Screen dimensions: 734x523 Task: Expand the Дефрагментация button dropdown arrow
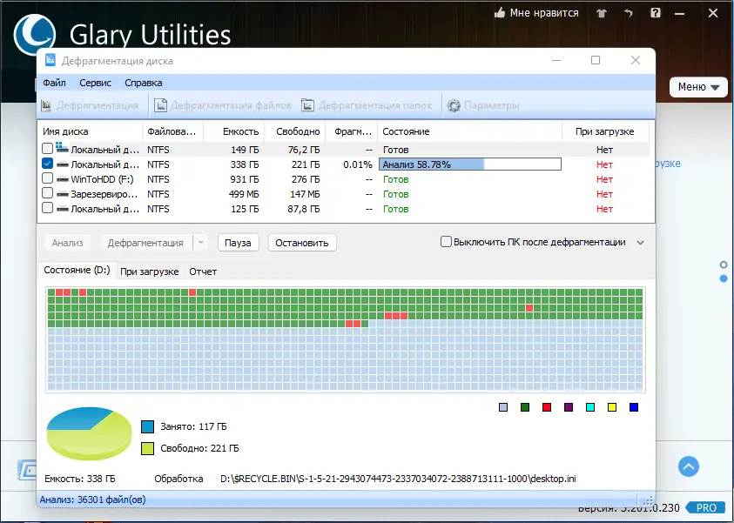click(201, 243)
